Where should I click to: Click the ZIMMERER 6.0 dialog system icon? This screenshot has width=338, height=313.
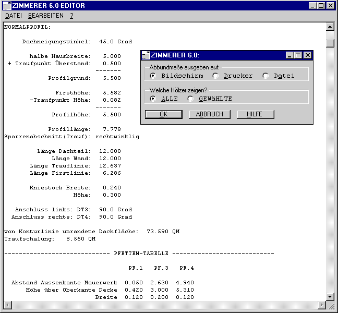146,55
